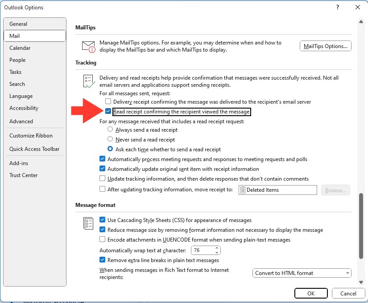368x303 pixels.
Task: Open the Trust Center category
Action: click(x=35, y=175)
